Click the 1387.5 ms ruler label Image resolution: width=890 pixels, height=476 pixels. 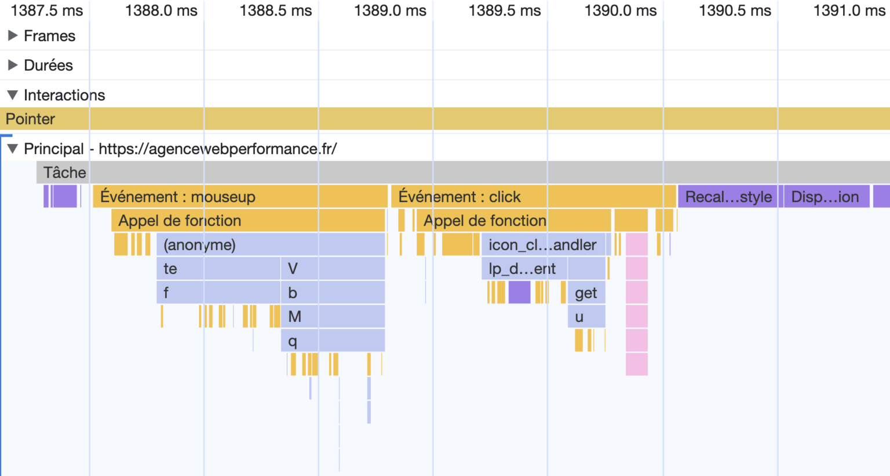(47, 10)
